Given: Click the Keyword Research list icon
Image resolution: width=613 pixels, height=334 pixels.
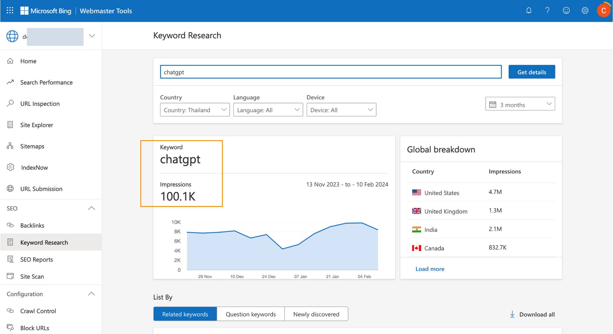Looking at the screenshot, I should pyautogui.click(x=10, y=242).
